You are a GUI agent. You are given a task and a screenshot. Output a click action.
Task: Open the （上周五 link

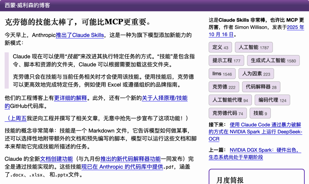16,118
